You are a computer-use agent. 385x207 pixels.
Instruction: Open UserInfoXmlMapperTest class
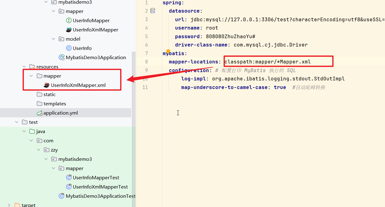click(x=100, y=187)
